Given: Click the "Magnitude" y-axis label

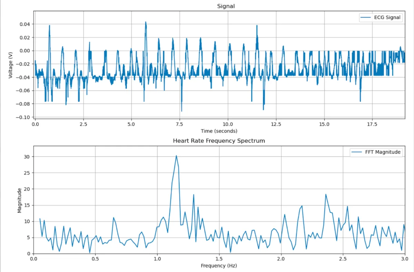Looking at the screenshot, I should (20, 200).
